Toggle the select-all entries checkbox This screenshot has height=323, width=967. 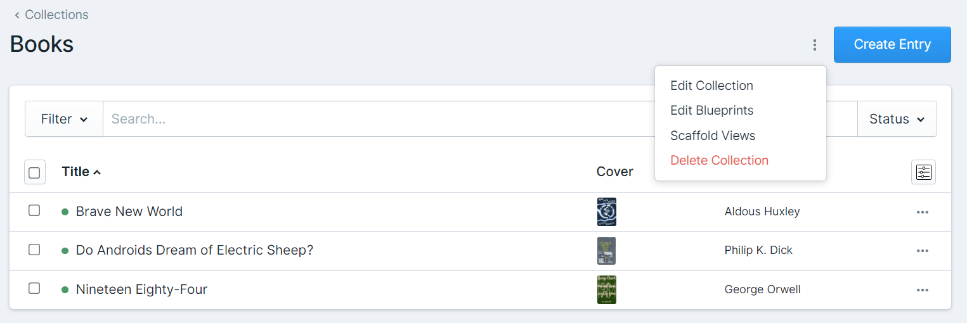point(35,172)
